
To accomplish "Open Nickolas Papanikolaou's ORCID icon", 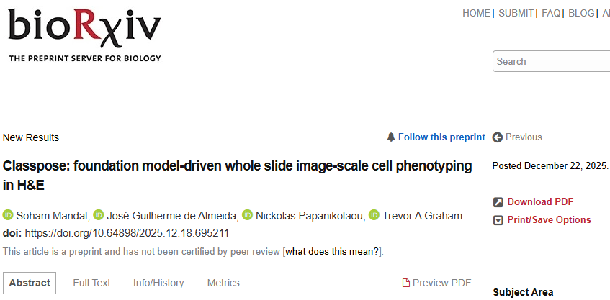I will click(248, 216).
